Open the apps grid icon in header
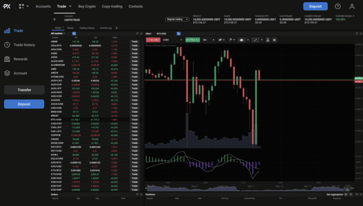 (x=22, y=6)
